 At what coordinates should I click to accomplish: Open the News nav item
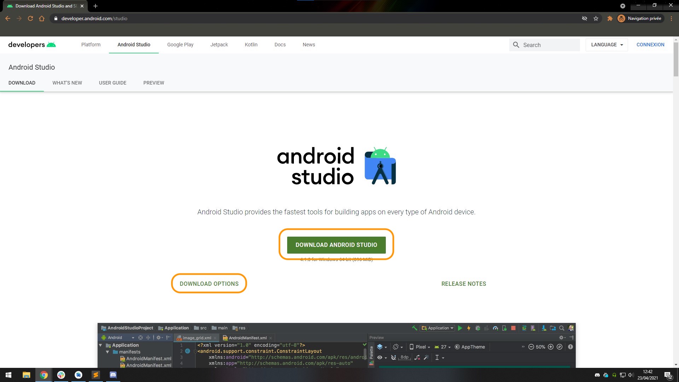click(309, 45)
